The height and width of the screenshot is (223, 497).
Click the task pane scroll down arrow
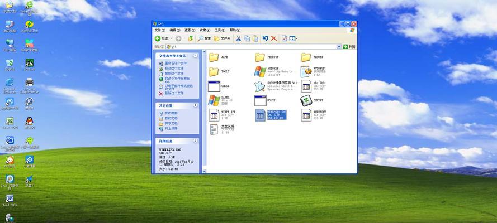click(x=204, y=171)
